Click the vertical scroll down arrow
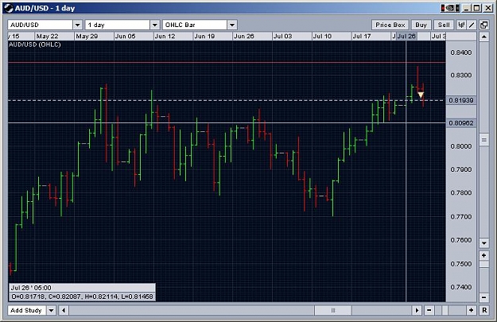Screen dimensions: 497x322 [483, 243]
